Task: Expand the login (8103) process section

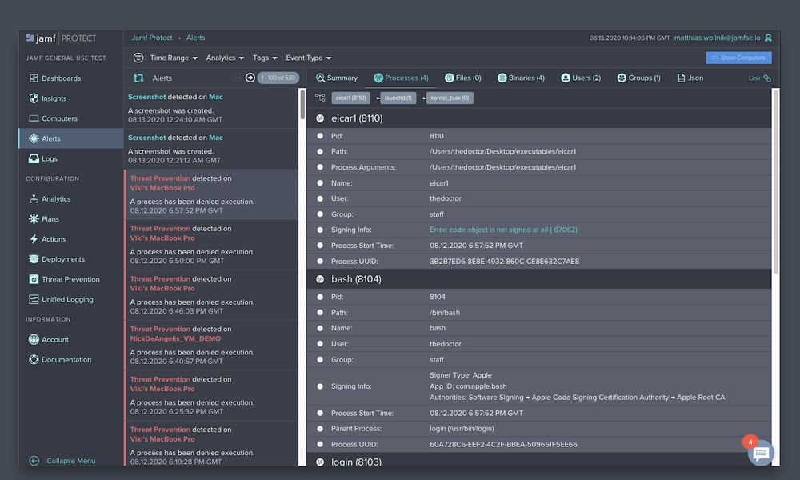Action: click(x=320, y=462)
